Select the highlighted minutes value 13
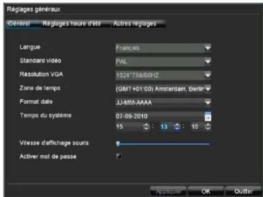 click(164, 127)
